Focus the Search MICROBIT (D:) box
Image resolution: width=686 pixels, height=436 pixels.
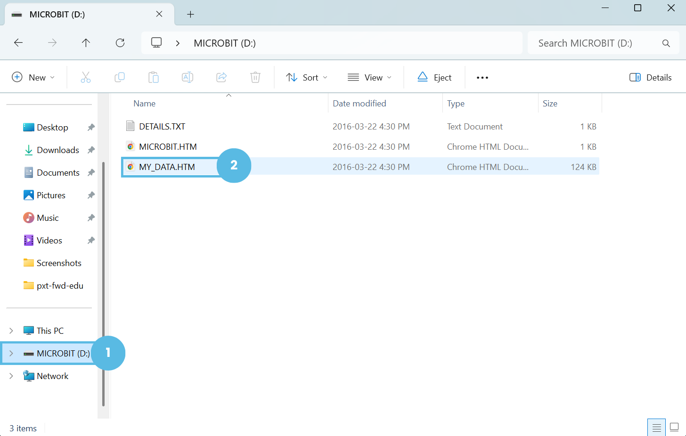pos(604,43)
